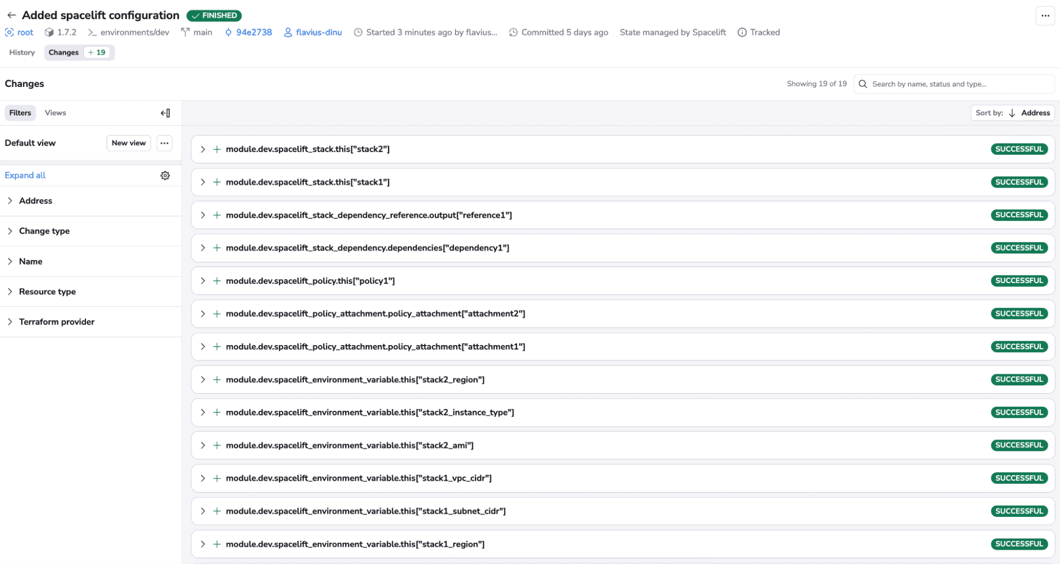The height and width of the screenshot is (564, 1060).
Task: Expand the stack2 spacelift_stack row
Action: coord(203,149)
